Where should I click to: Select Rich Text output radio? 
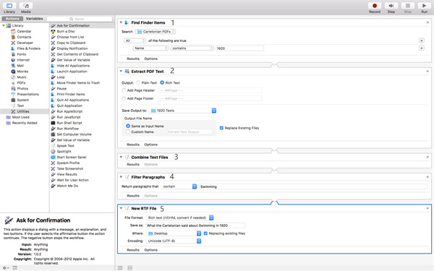[162, 82]
